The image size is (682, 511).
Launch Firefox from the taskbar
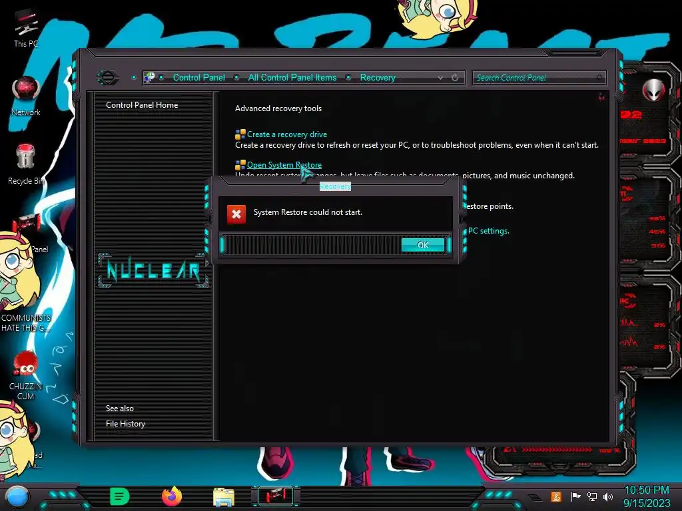172,496
